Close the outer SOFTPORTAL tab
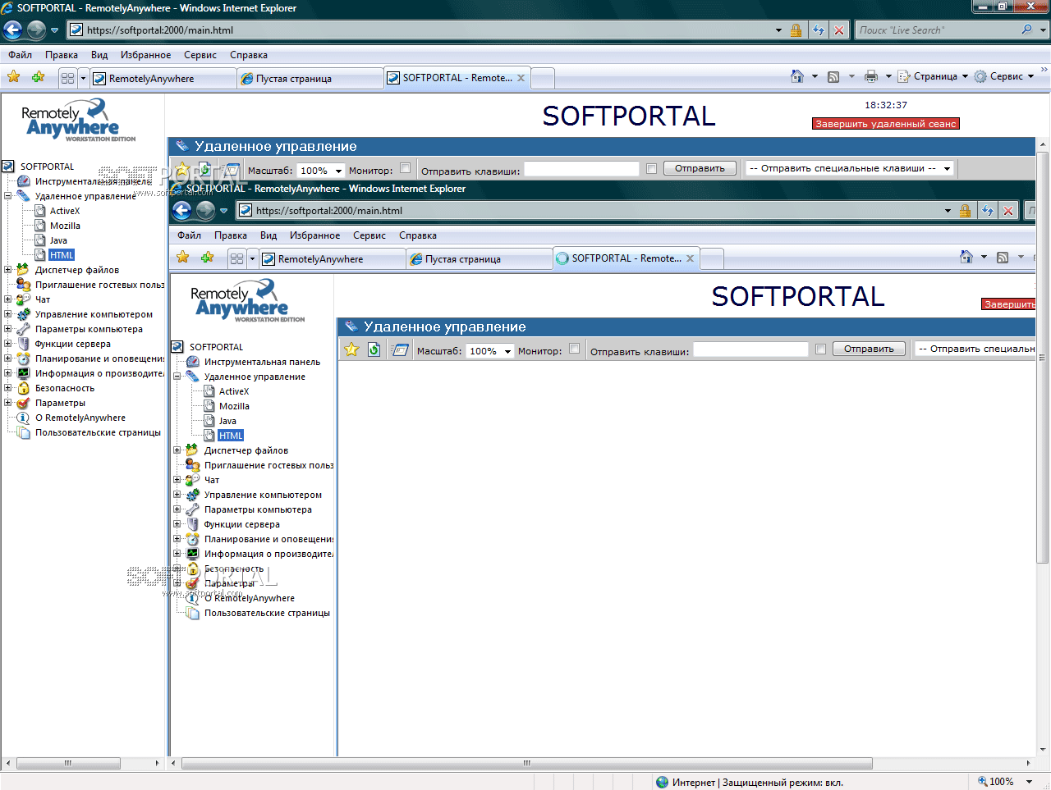The width and height of the screenshot is (1051, 790). click(x=521, y=78)
